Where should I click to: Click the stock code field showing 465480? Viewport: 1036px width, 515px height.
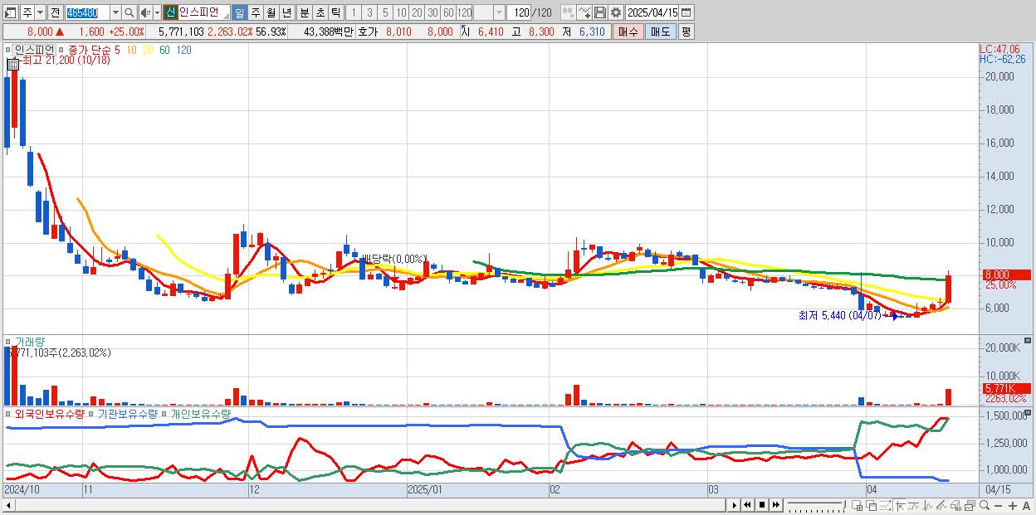[x=86, y=12]
